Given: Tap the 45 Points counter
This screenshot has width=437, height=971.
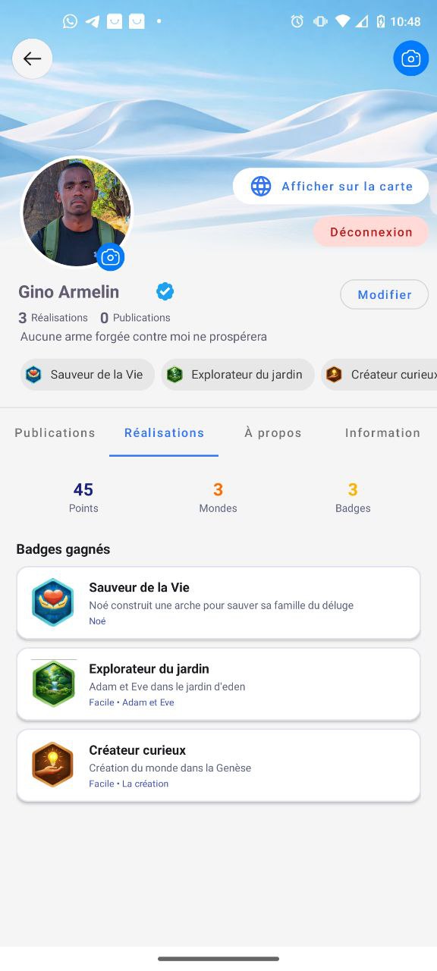Looking at the screenshot, I should coord(83,496).
